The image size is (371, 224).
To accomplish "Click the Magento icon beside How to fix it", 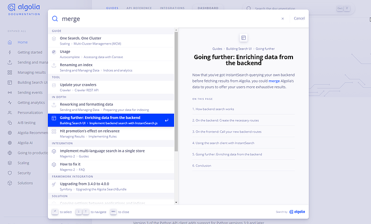I will 54,165.
